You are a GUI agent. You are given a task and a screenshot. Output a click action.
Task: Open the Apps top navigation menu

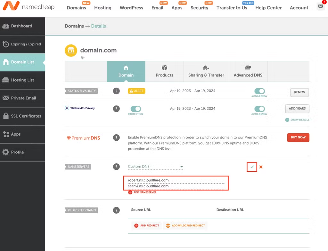coord(177,8)
